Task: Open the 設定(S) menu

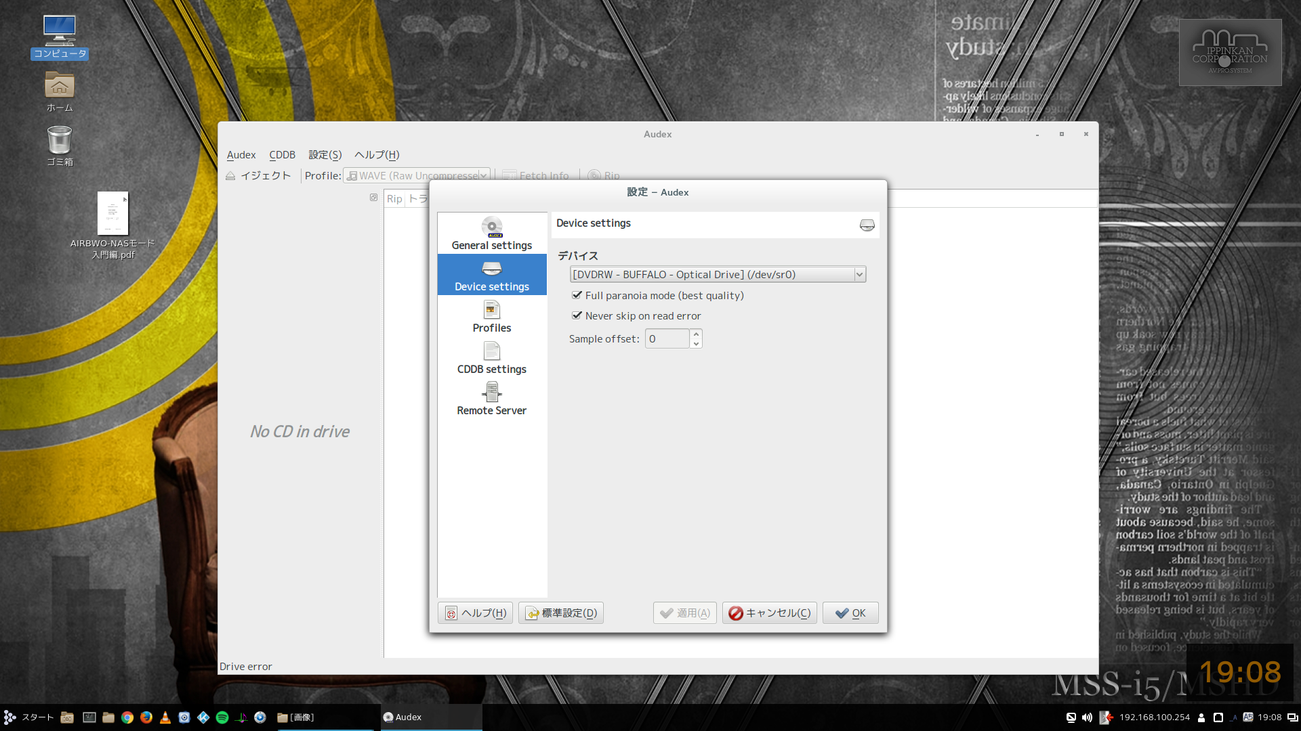Action: (x=325, y=155)
